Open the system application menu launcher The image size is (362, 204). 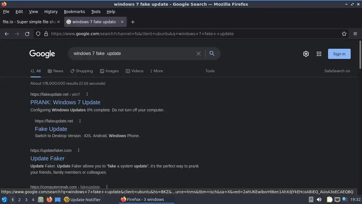[x=5, y=199]
